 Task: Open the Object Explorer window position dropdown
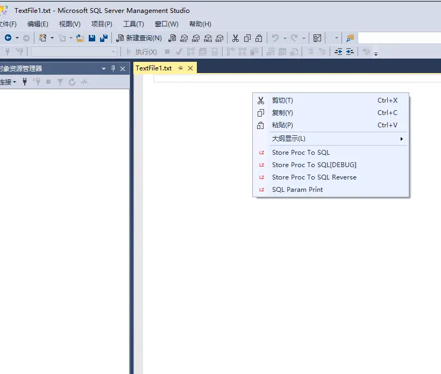click(x=103, y=69)
